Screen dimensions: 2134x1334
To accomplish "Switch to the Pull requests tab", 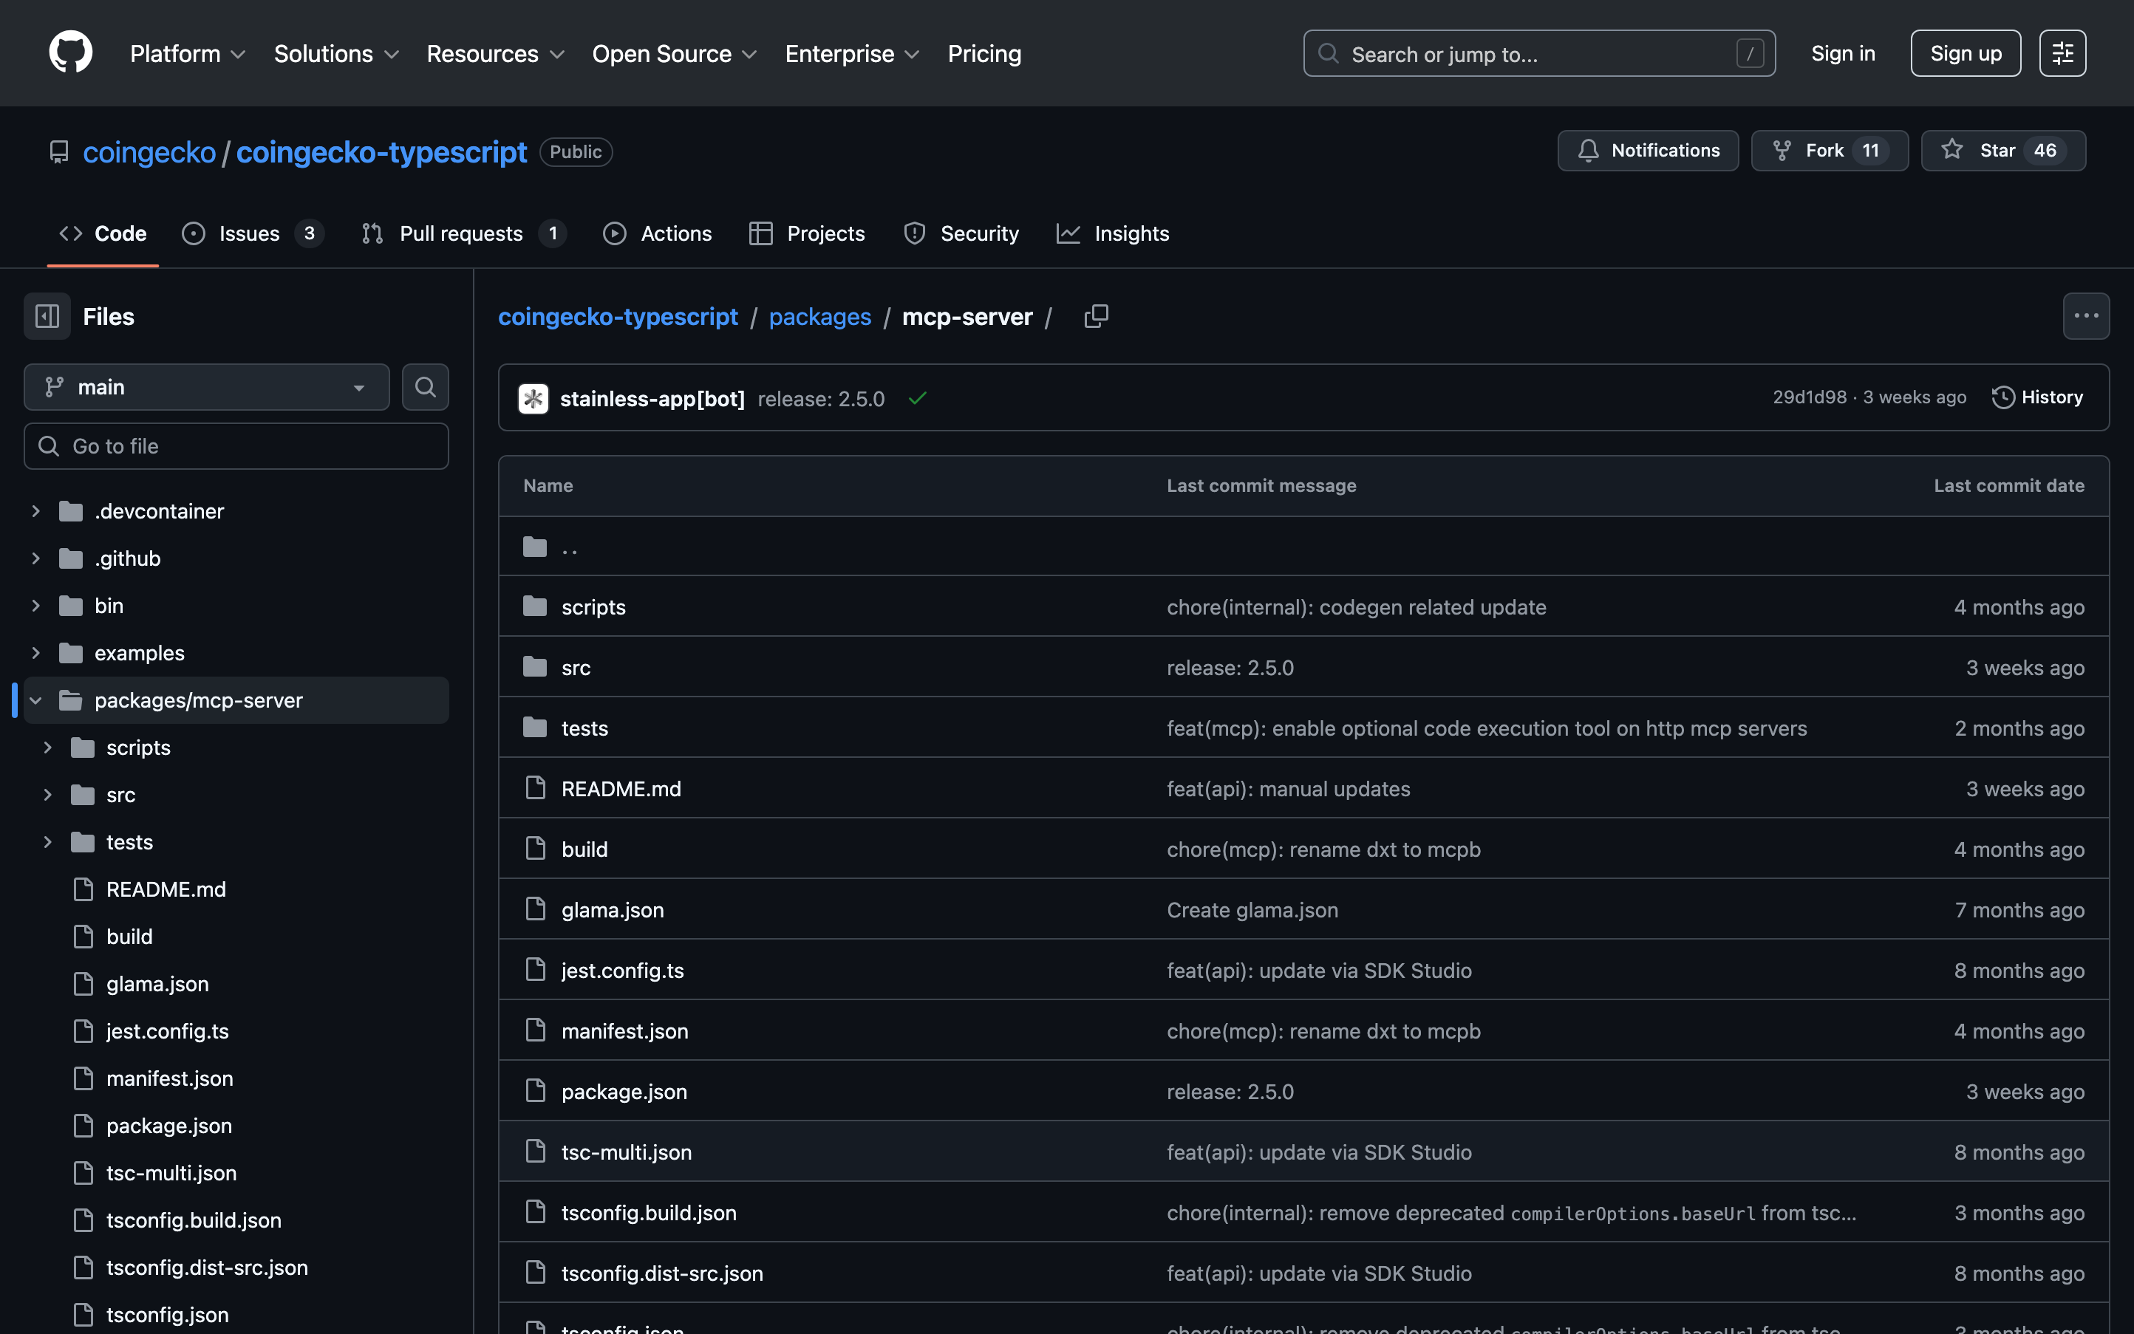I will click(x=462, y=233).
